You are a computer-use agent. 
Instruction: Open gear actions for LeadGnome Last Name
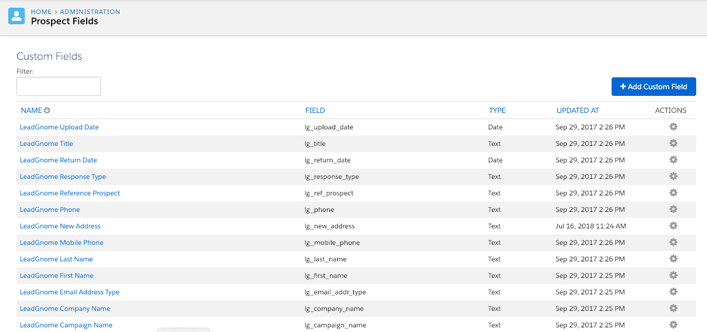pyautogui.click(x=673, y=259)
